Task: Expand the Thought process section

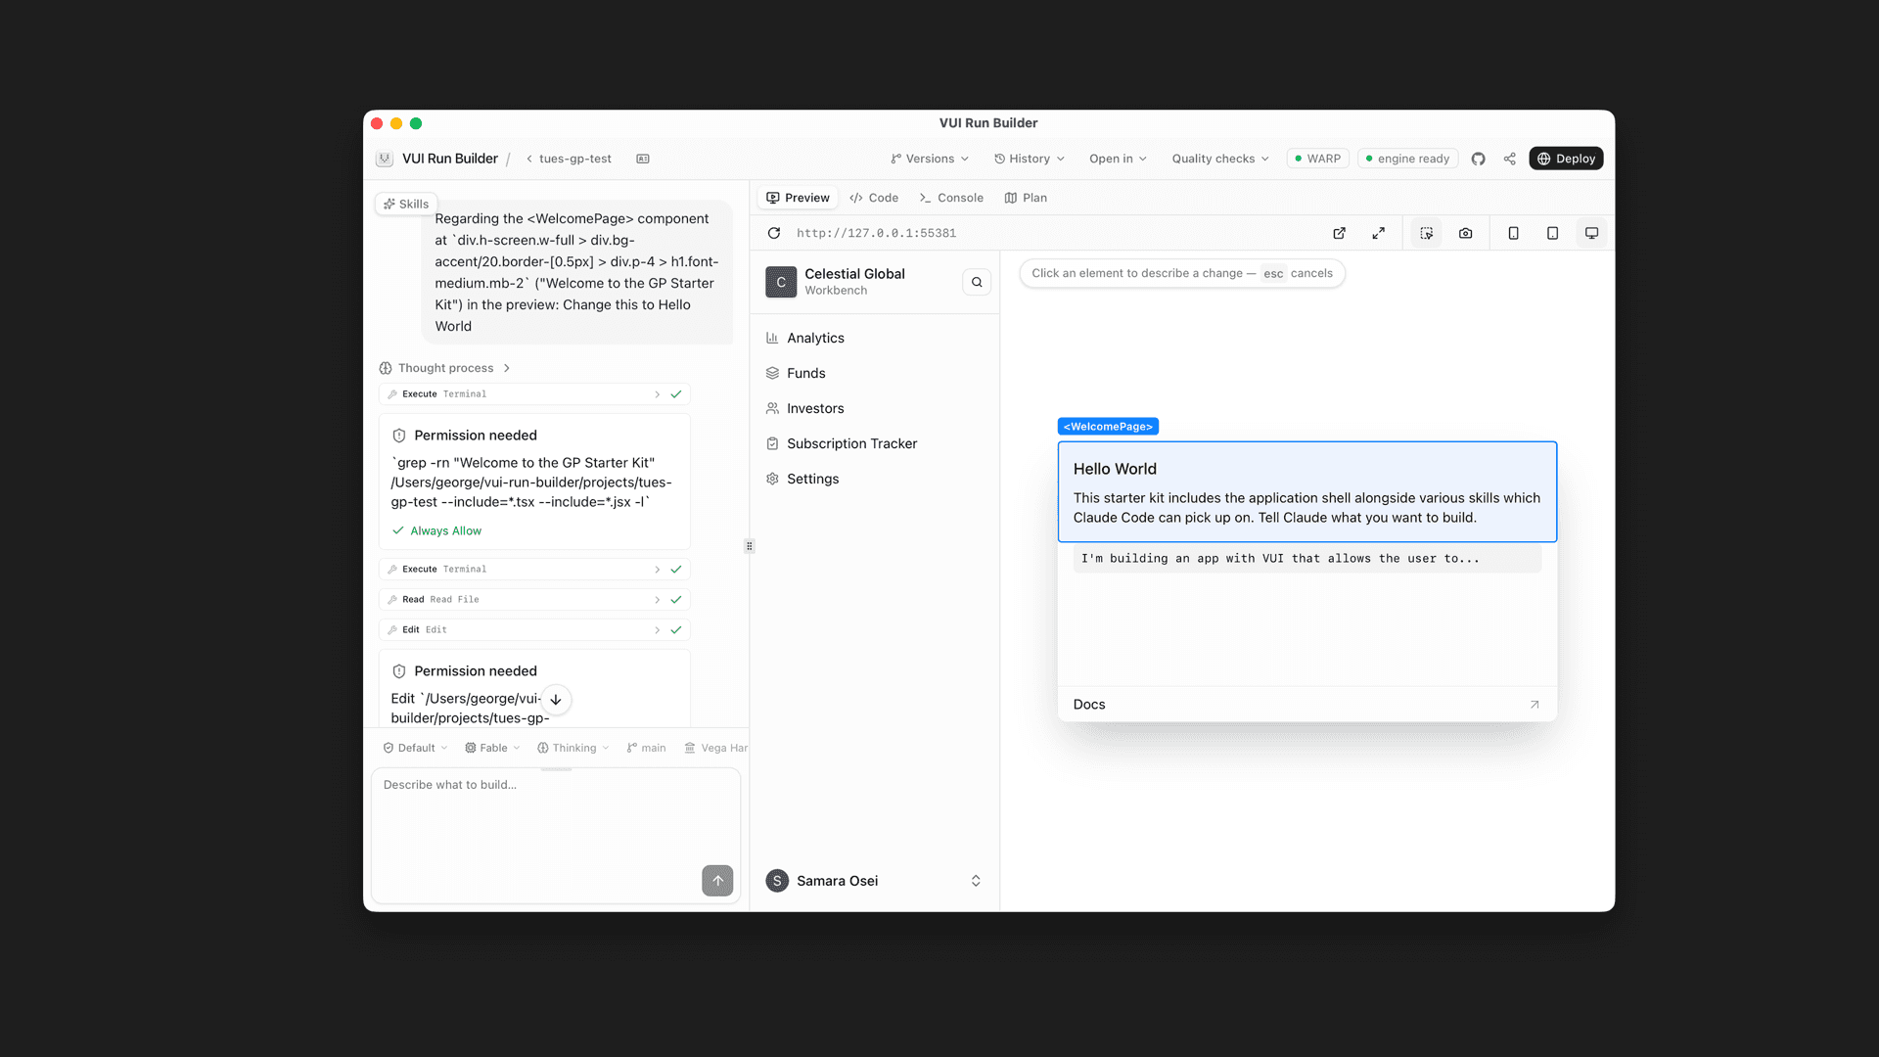Action: click(445, 368)
